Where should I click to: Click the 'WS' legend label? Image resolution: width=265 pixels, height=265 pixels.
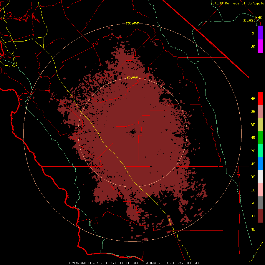(253, 164)
